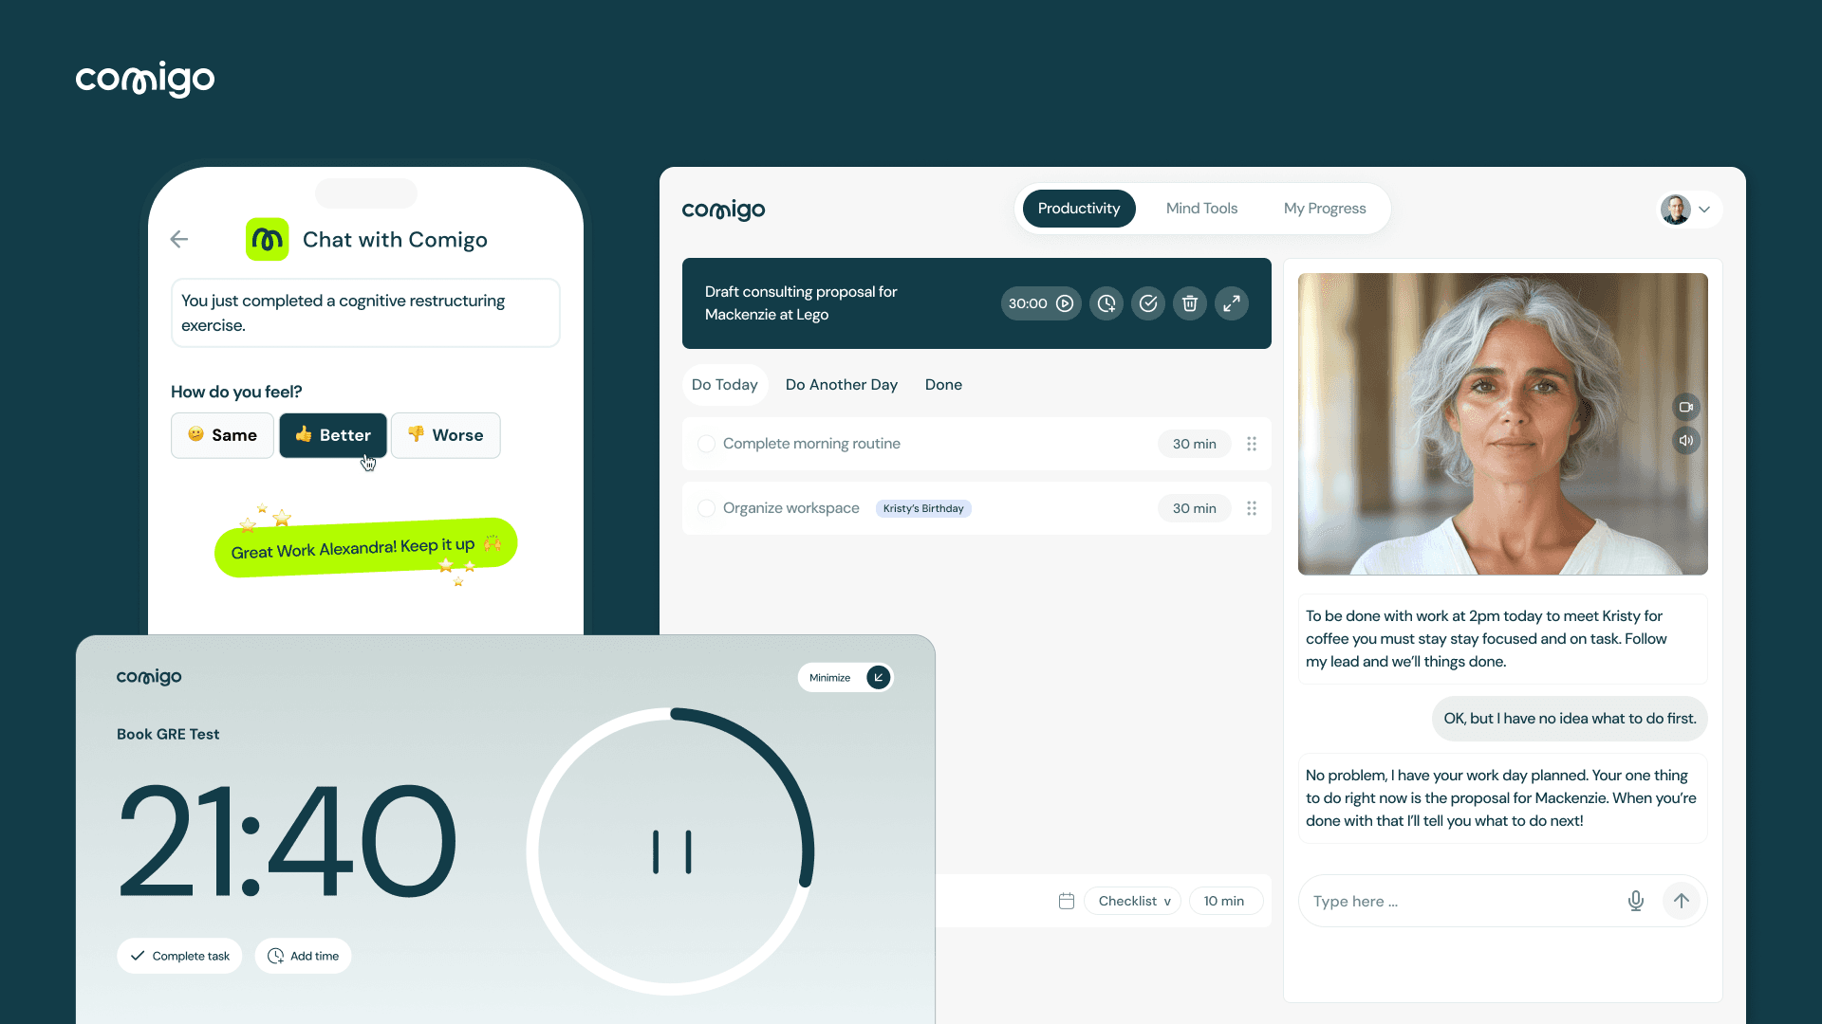The height and width of the screenshot is (1024, 1822).
Task: Select the Better feeling response
Action: pyautogui.click(x=331, y=435)
